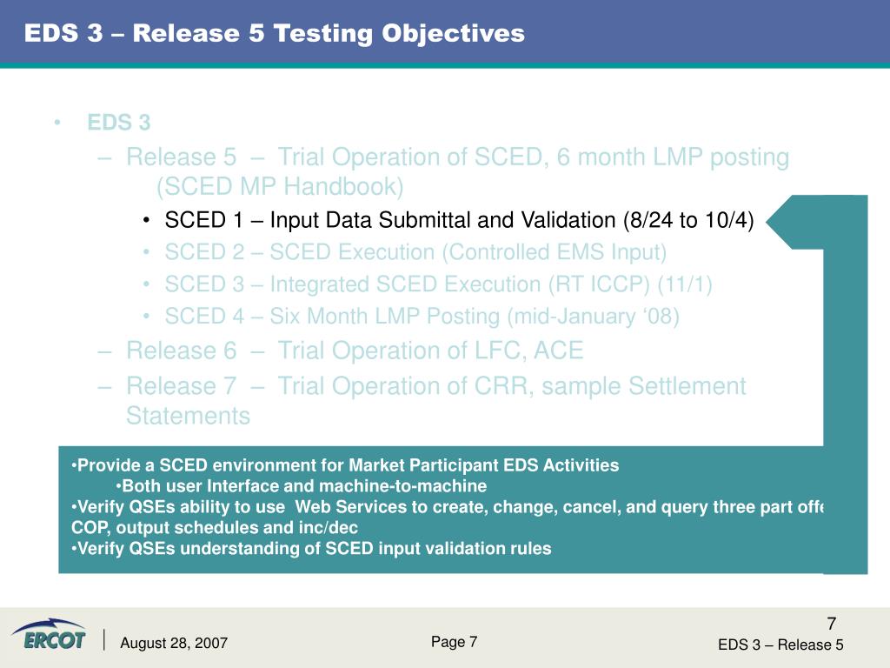Select 'Verify QSEs understanding of SCED input validation rules'
Viewport: 890px width, 668px height.
tap(311, 548)
